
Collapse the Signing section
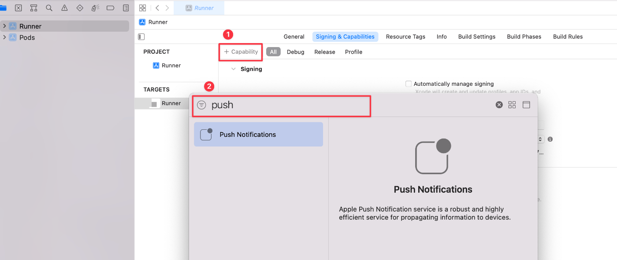234,69
